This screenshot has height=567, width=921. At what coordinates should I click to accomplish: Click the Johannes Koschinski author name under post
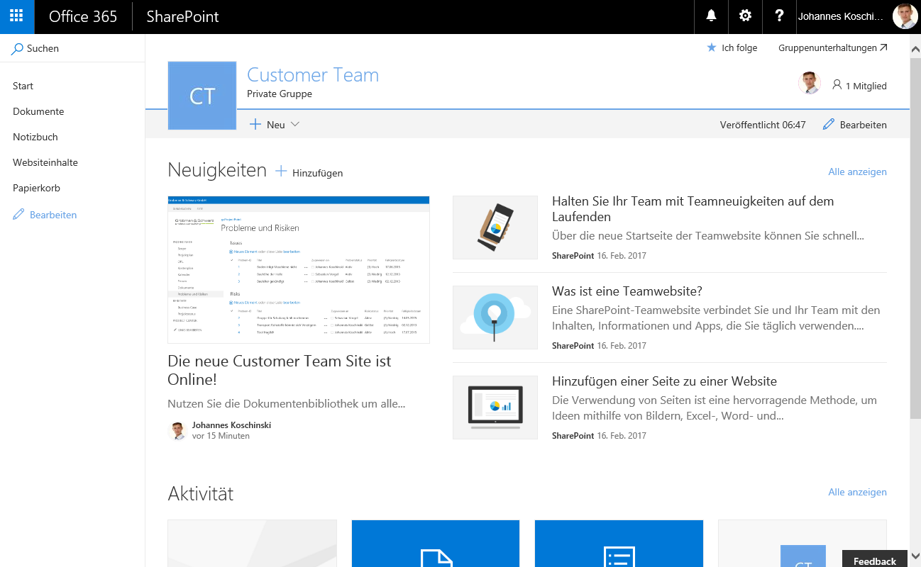pyautogui.click(x=231, y=425)
